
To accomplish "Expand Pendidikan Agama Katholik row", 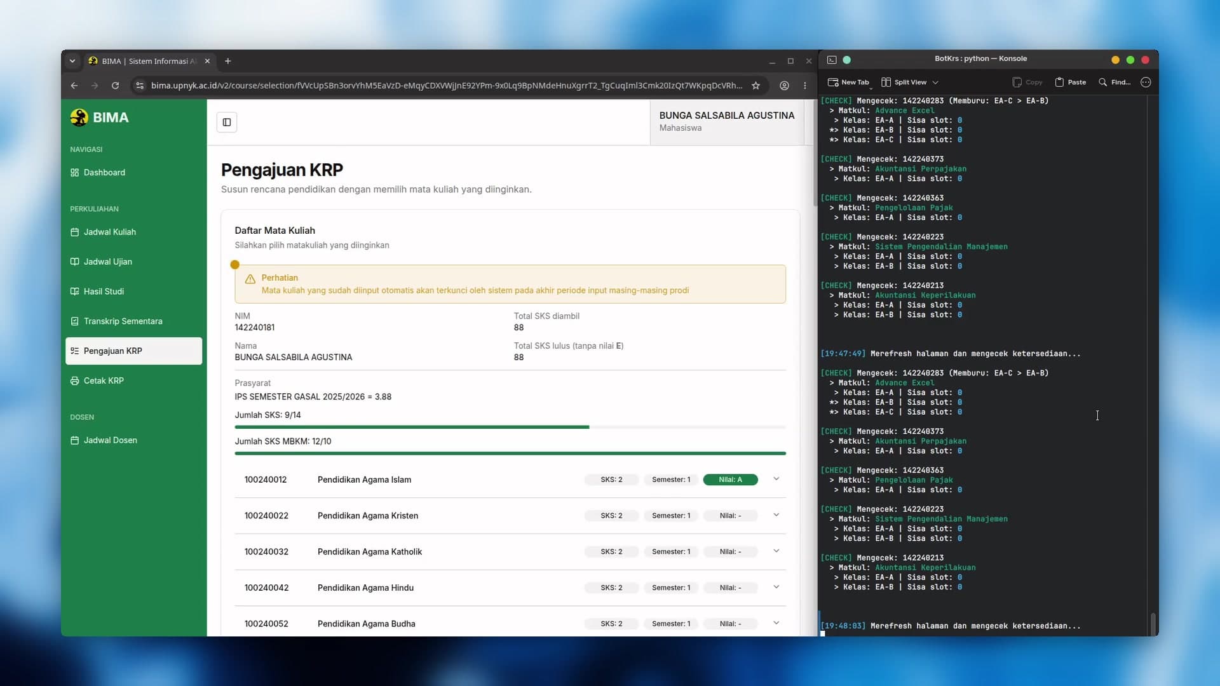I will (776, 551).
